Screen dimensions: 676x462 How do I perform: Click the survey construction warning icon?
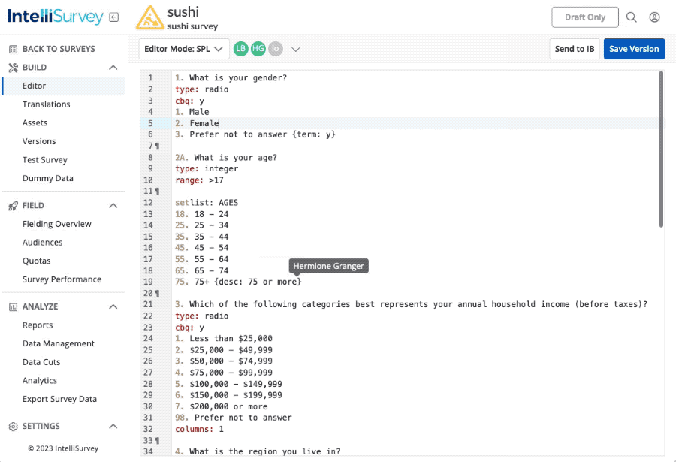coord(149,18)
